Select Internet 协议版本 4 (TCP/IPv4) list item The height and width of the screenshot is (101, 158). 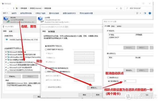point(21,62)
